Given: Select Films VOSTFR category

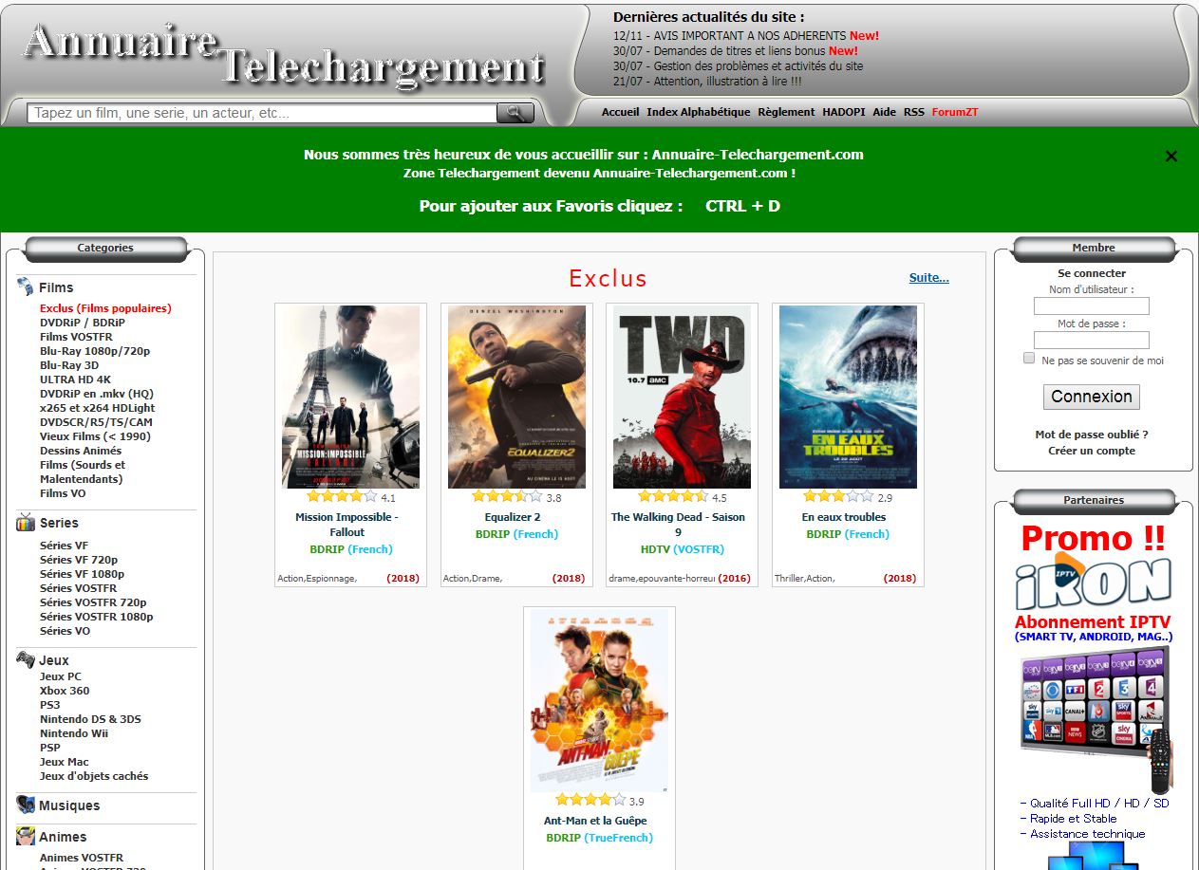Looking at the screenshot, I should click(x=76, y=337).
